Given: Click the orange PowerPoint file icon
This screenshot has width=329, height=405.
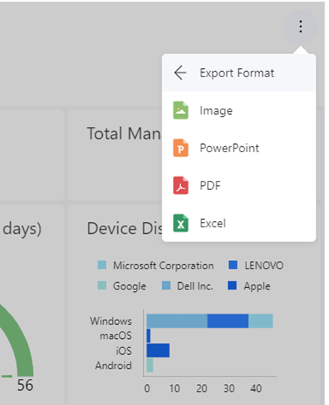Looking at the screenshot, I should pyautogui.click(x=180, y=148).
